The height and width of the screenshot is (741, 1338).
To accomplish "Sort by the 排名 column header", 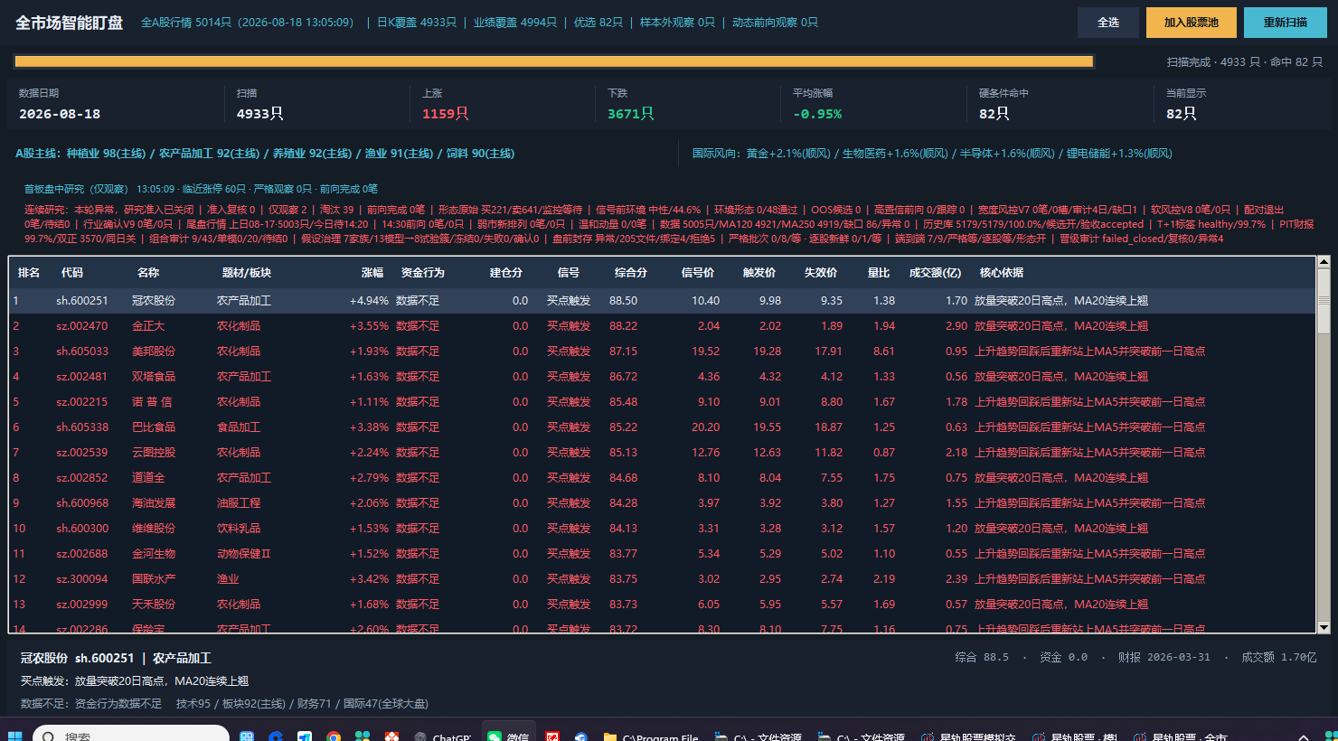I will [29, 272].
